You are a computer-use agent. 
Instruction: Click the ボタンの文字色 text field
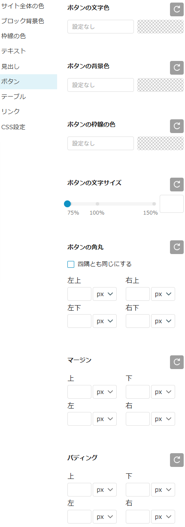[x=100, y=27]
